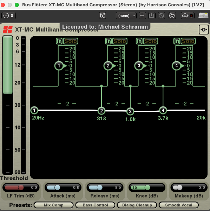Add a new plugin preset
The image size is (210, 211).
(x=142, y=15)
